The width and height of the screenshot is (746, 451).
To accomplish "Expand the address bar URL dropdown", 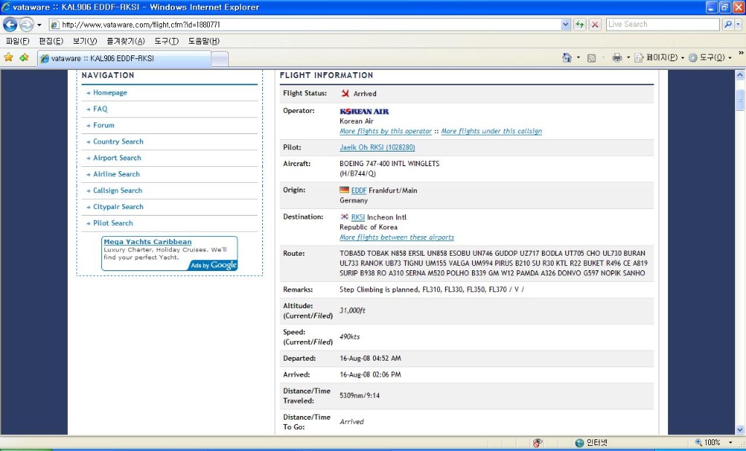I will click(x=566, y=24).
